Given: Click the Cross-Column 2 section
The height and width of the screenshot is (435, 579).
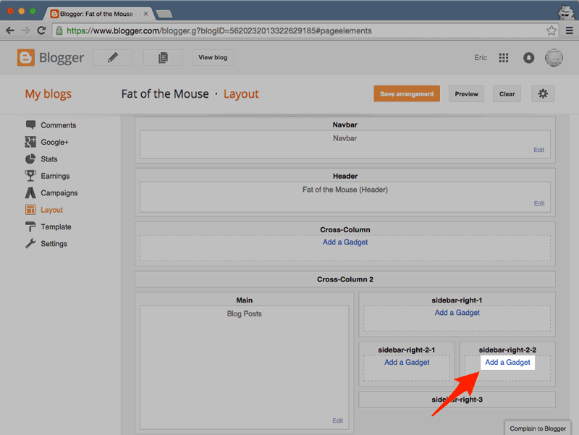Looking at the screenshot, I should (x=345, y=279).
